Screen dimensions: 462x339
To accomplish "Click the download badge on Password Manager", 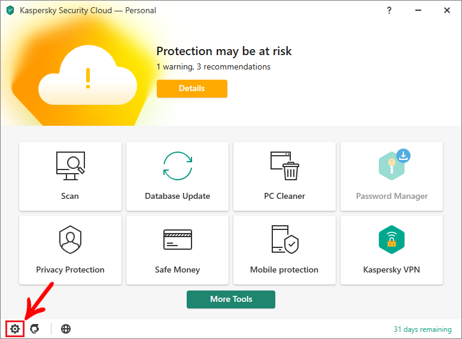I will pyautogui.click(x=403, y=156).
